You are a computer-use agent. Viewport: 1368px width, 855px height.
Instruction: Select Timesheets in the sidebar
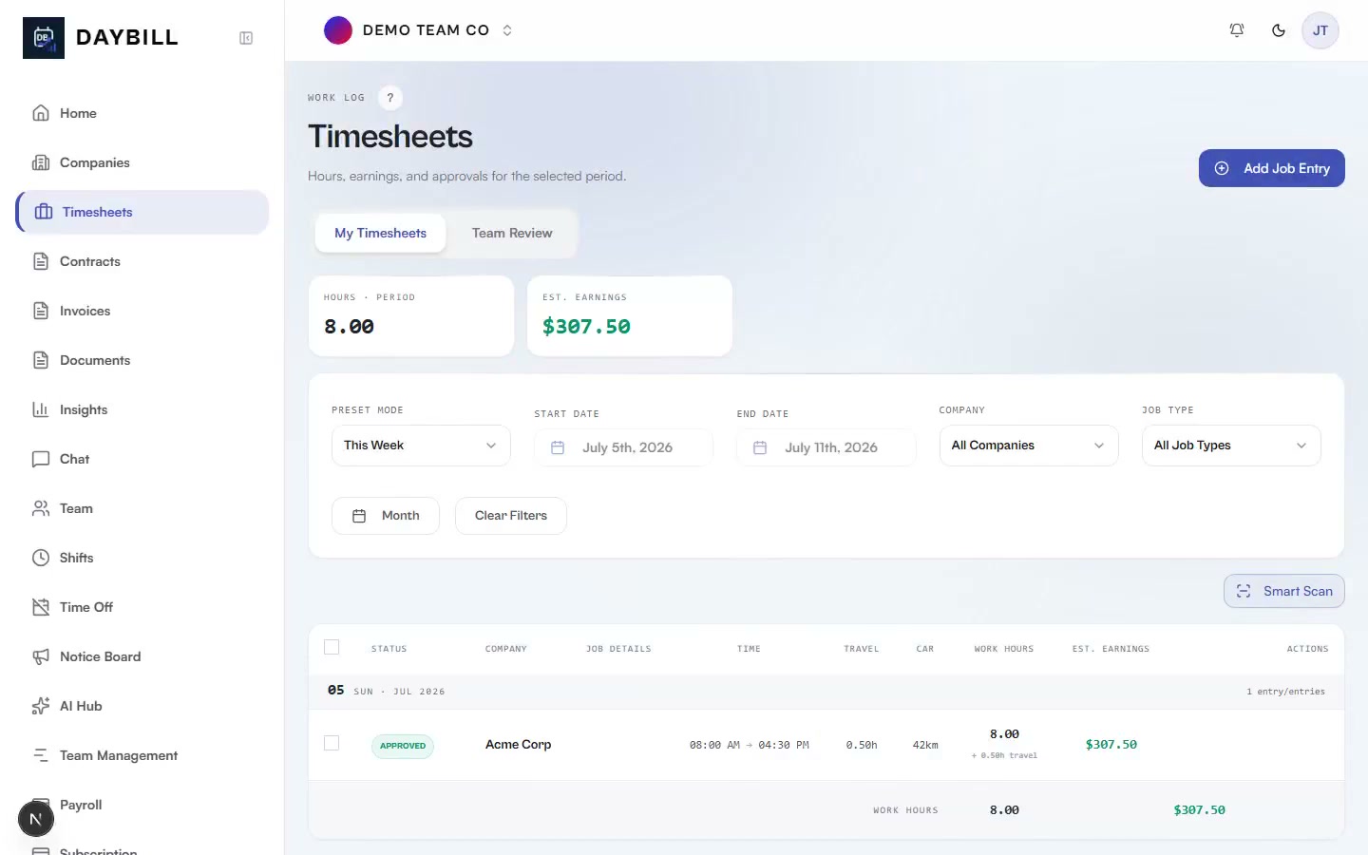pos(142,212)
